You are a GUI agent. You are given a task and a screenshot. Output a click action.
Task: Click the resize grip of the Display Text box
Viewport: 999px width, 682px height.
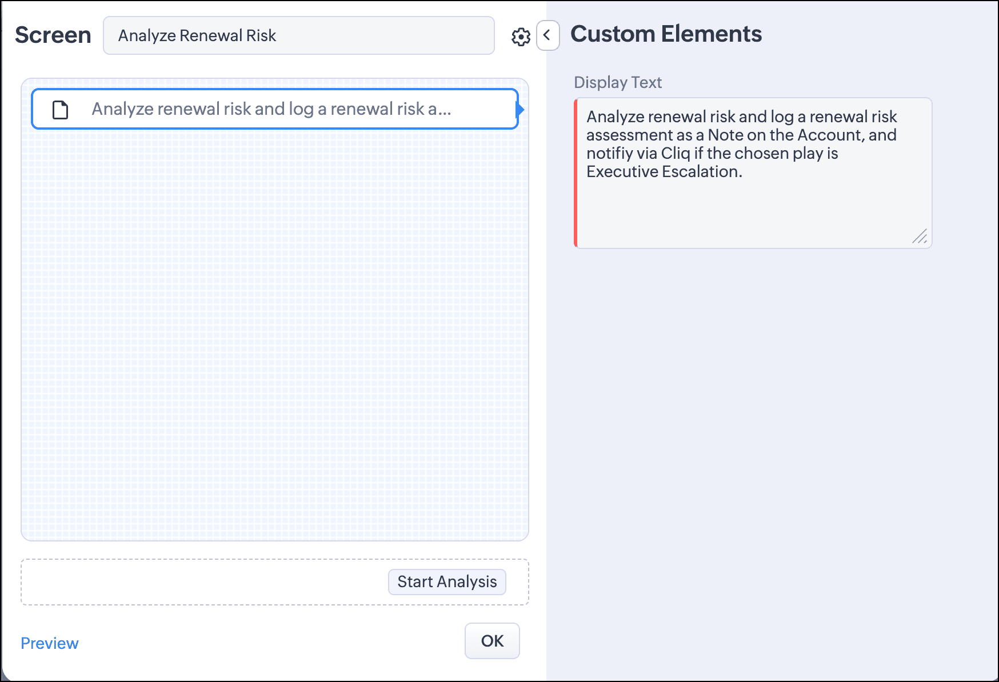(x=920, y=236)
